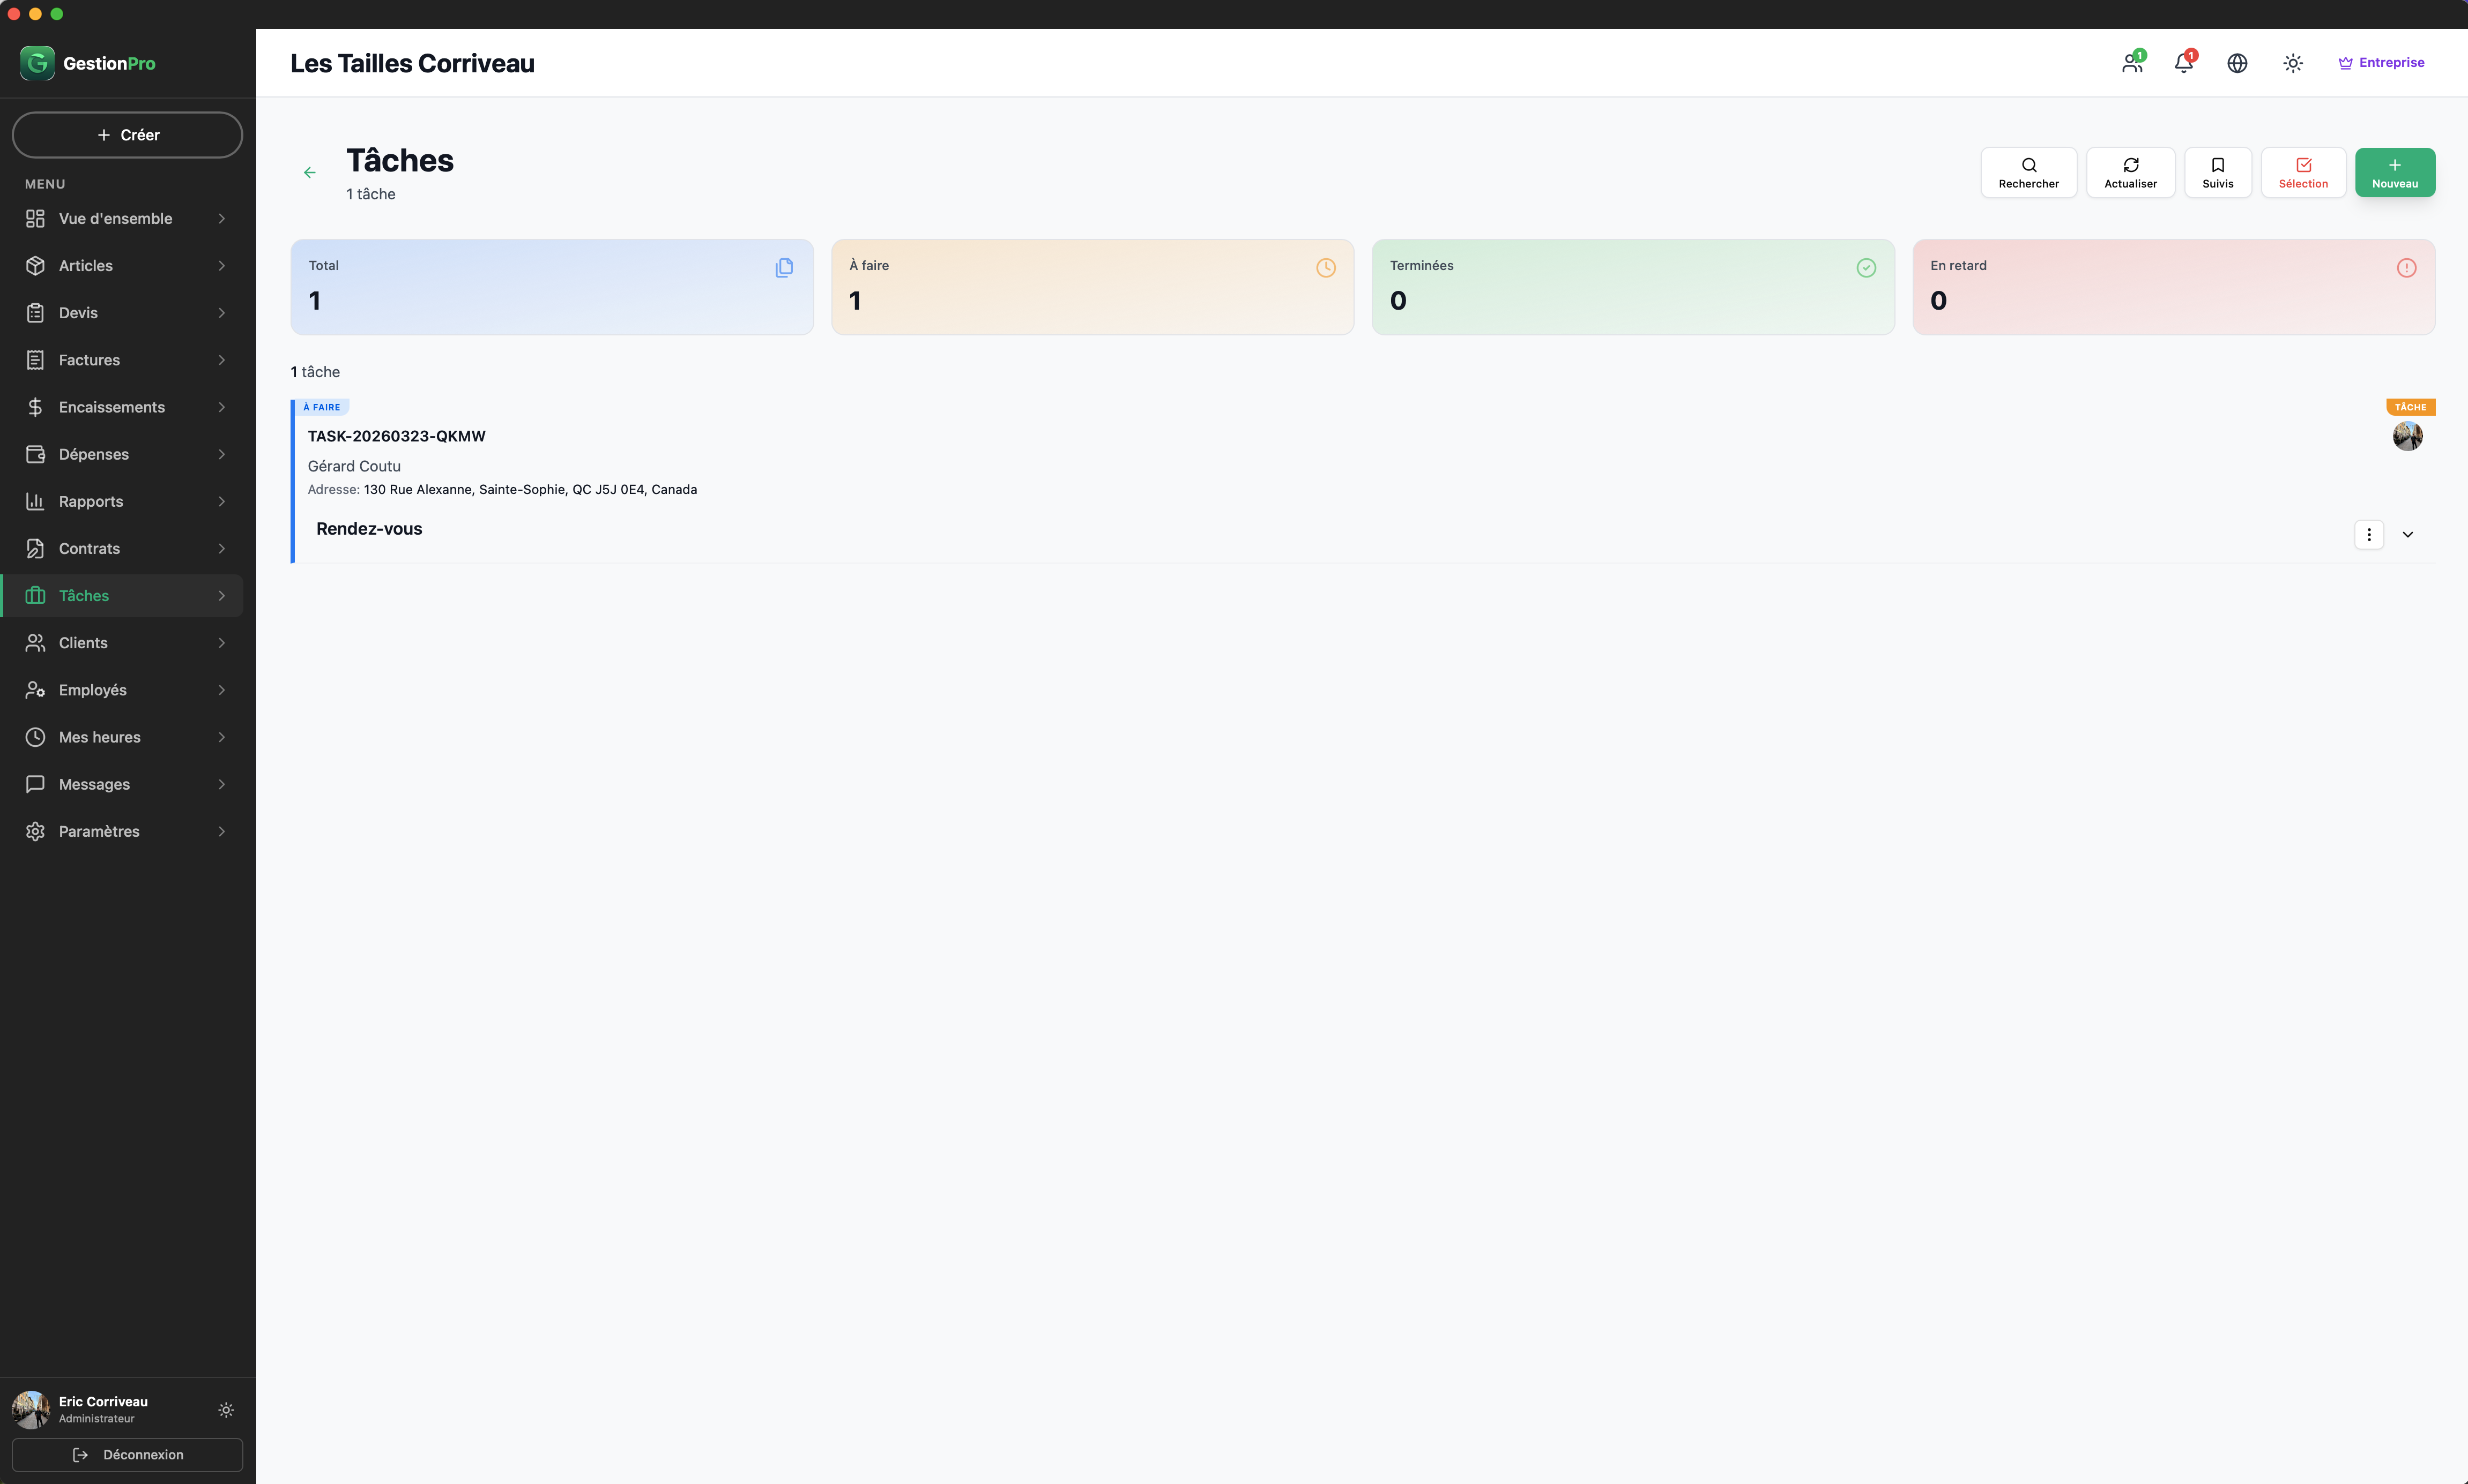Click the orange TÂCHE badge
Screen dimensions: 2468x1484
point(2410,407)
